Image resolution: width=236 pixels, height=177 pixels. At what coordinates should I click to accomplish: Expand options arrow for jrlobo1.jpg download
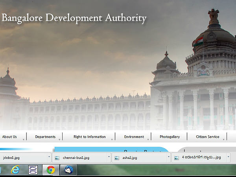(x=49, y=157)
